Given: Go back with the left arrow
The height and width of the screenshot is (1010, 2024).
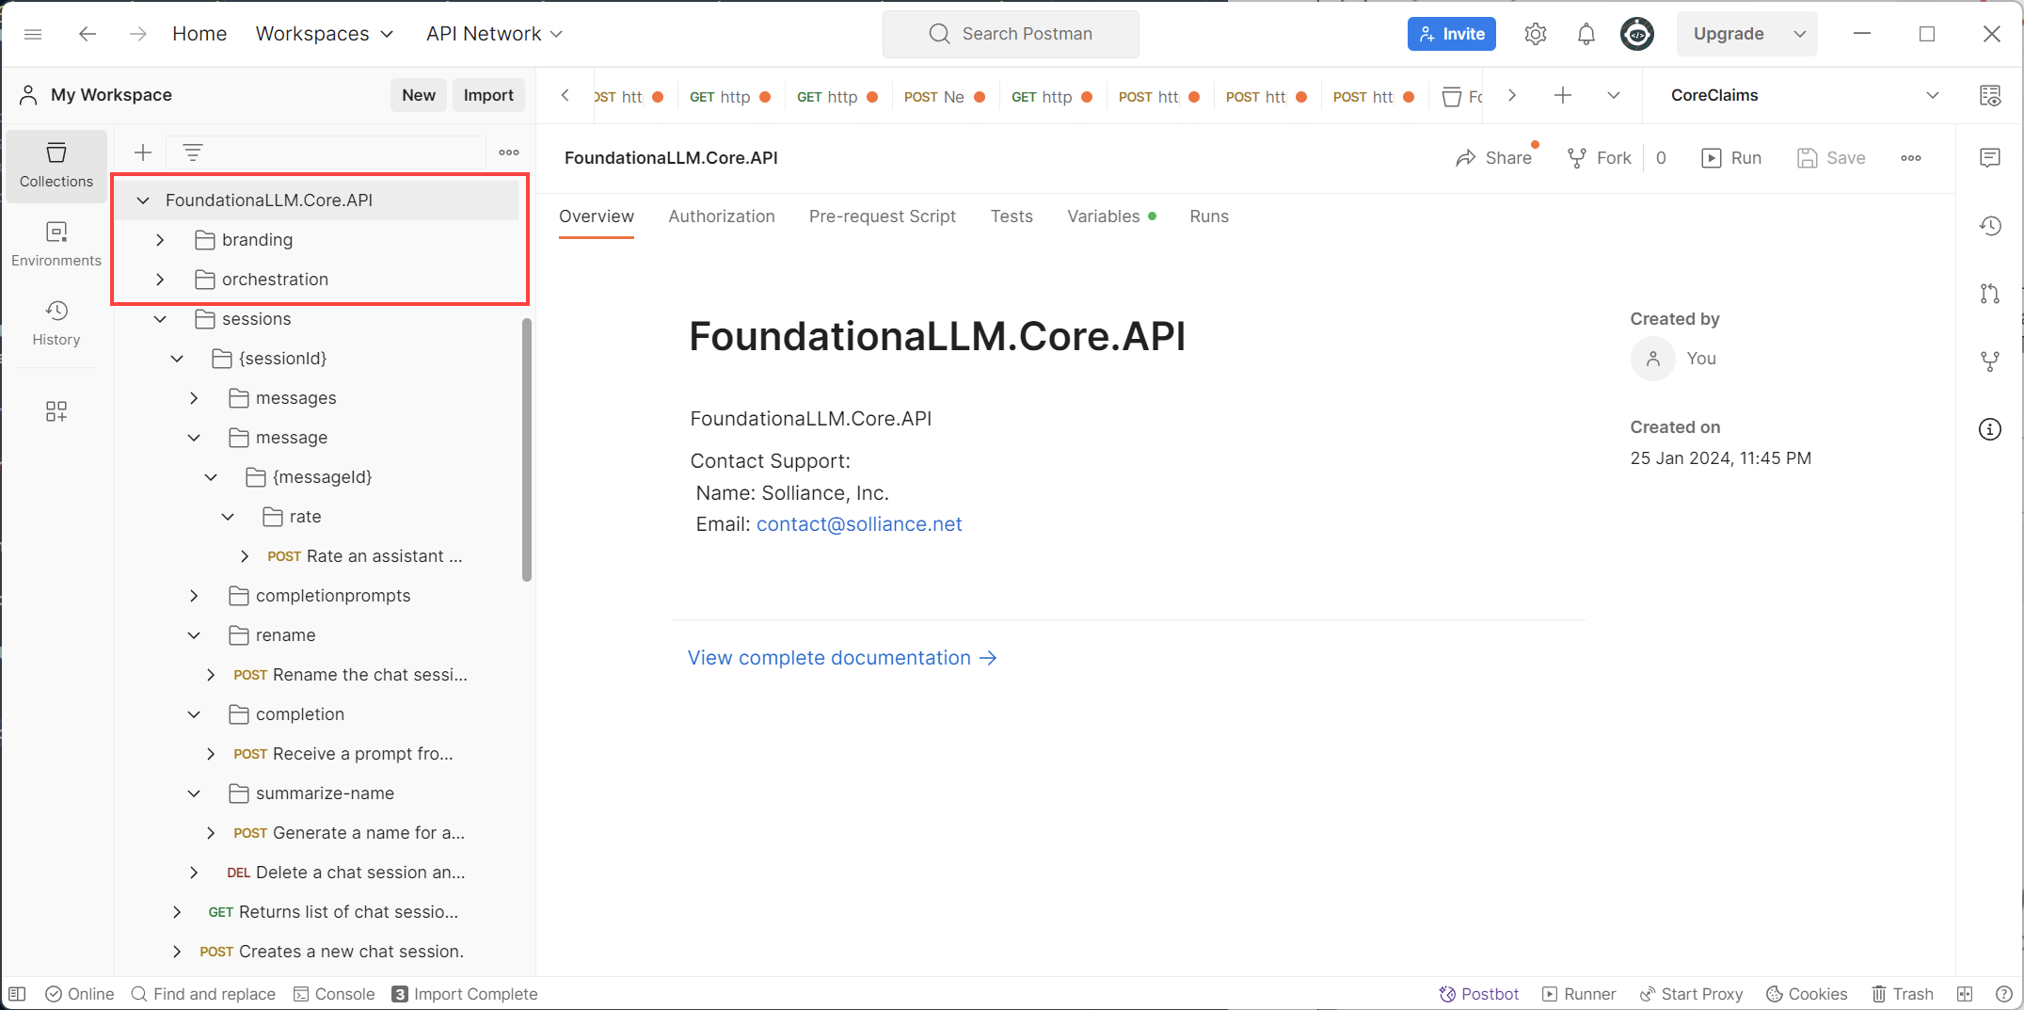Looking at the screenshot, I should point(88,34).
